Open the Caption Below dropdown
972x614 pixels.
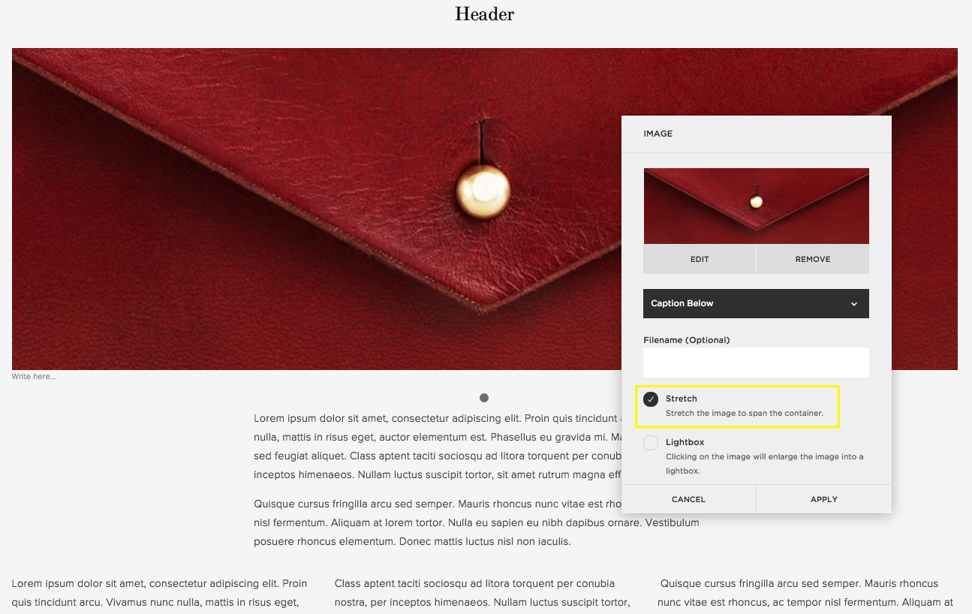pyautogui.click(x=756, y=303)
